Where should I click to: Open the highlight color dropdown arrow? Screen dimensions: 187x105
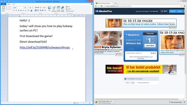tap(30, 10)
